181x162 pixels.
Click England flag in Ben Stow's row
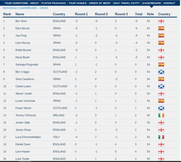[x=161, y=21]
